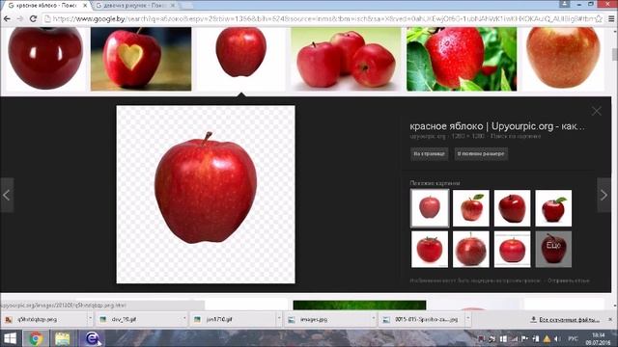Click the large apple preview image
Image resolution: width=618 pixels, height=347 pixels.
pyautogui.click(x=206, y=195)
